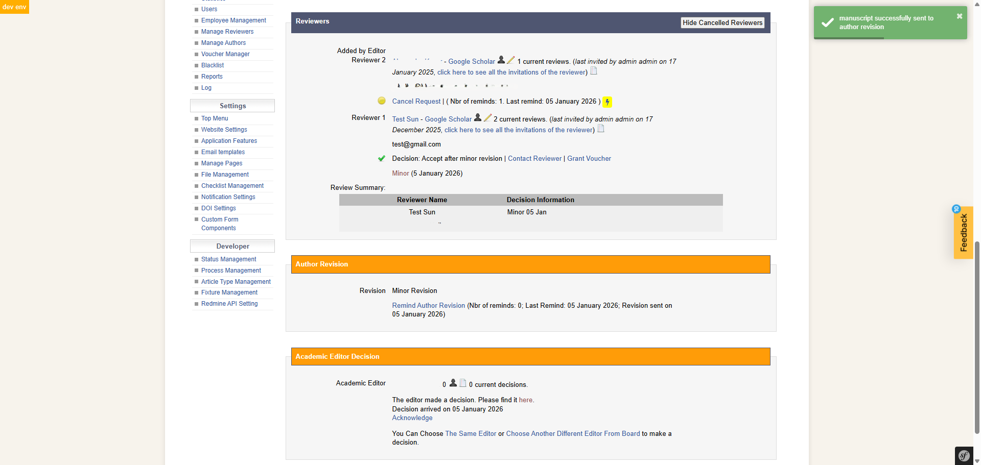Viewport: 981px width, 465px height.
Task: Open Status Management in Developer menu
Action: (x=228, y=259)
